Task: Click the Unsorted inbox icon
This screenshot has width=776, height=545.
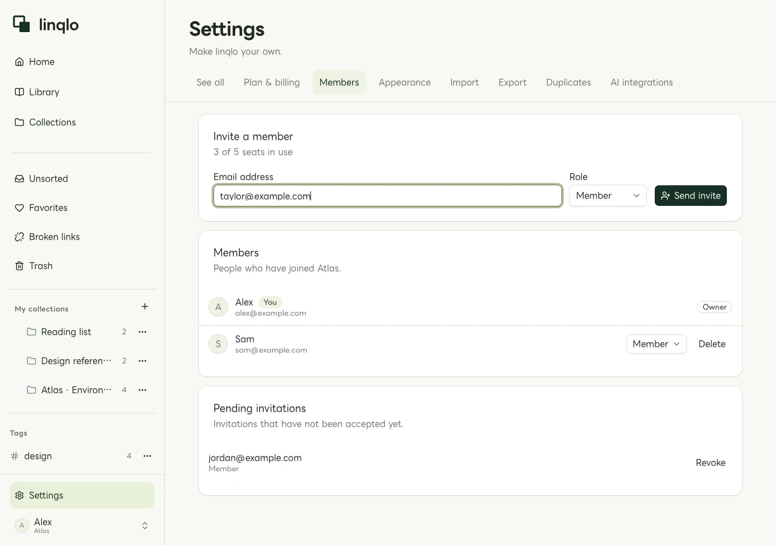Action: coord(19,179)
